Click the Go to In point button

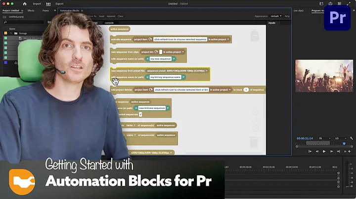pyautogui.click(x=310, y=152)
